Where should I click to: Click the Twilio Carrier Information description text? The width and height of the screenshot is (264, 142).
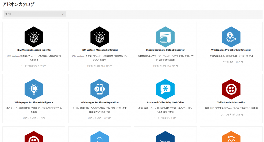click(x=231, y=108)
